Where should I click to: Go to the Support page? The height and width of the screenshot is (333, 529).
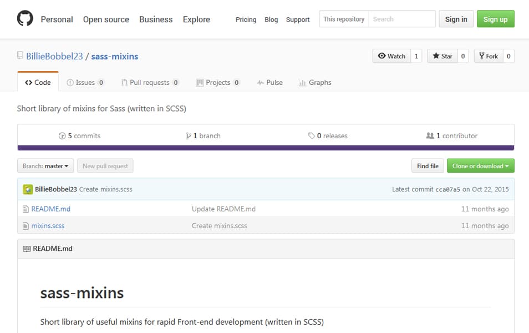(298, 19)
